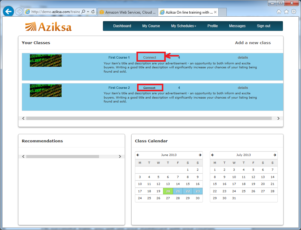Viewport: 301px width, 230px height.
Task: Select June 12 on the calendar
Action: click(158, 184)
